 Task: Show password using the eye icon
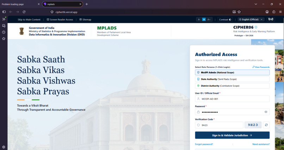click(266, 112)
